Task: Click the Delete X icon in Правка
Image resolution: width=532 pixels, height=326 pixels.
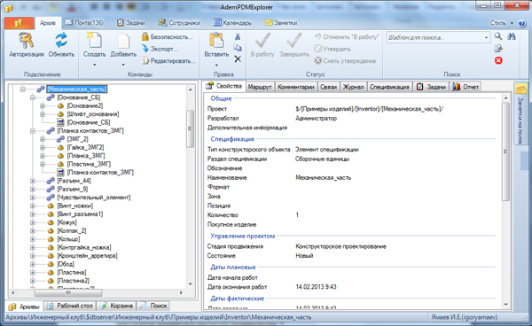Action: click(238, 59)
